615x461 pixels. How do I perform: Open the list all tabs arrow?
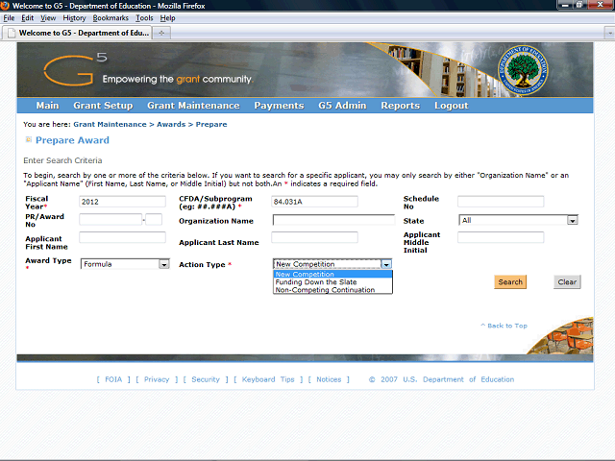(x=609, y=34)
